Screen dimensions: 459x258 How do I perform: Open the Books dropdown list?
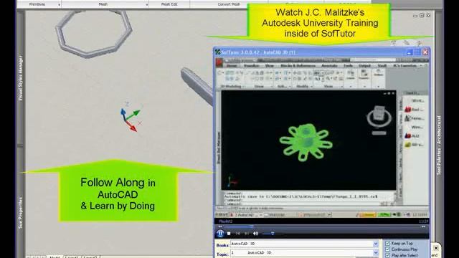tap(376, 244)
